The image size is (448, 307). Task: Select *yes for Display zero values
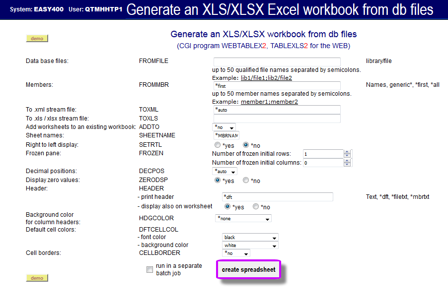[218, 181]
